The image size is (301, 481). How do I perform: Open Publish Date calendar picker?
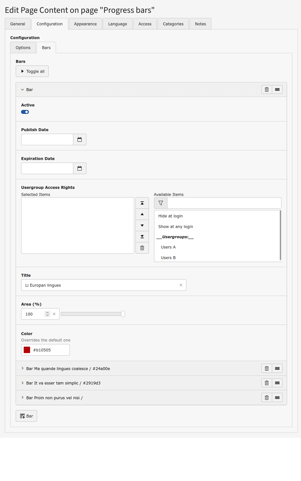coord(80,139)
